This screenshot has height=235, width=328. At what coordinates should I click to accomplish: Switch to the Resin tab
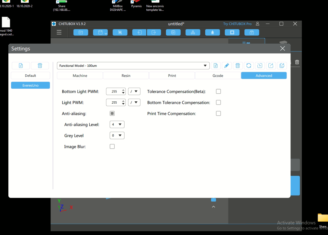126,76
